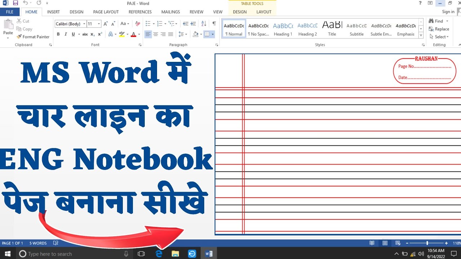461x259 pixels.
Task: Click Word Help question mark icon
Action: (x=420, y=3)
